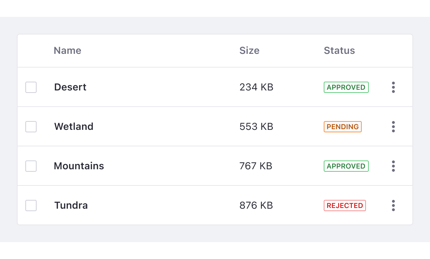The width and height of the screenshot is (430, 259).
Task: Check the Mountains row checkbox
Action: click(31, 166)
